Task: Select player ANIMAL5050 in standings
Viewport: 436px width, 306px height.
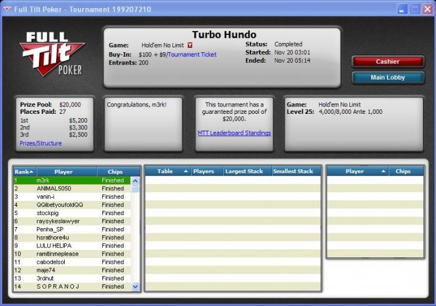Action: click(x=72, y=188)
